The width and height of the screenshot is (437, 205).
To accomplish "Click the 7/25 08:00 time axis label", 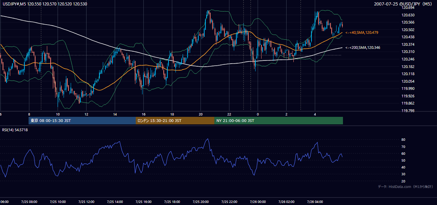I will click(29, 202).
